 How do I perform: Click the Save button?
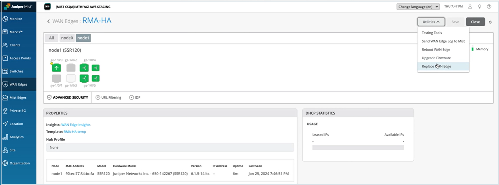point(455,22)
